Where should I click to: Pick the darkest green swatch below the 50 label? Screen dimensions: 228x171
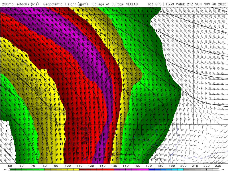[x=13, y=170]
